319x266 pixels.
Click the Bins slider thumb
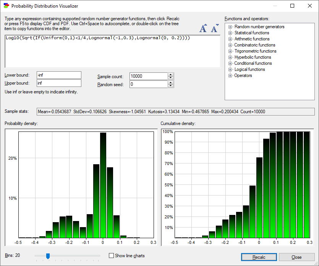pos(48,256)
